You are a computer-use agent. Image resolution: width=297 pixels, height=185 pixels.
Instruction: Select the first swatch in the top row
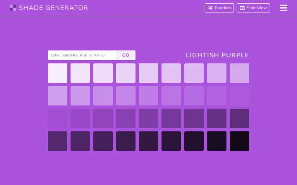58,73
